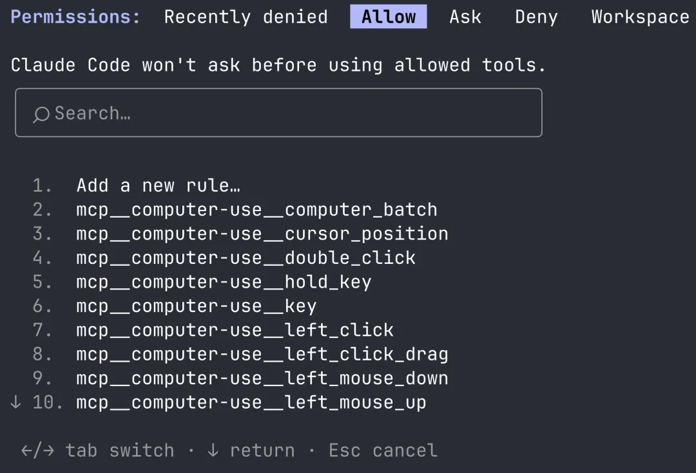The image size is (696, 473).
Task: Select the cursor_position rule entry
Action: pos(262,234)
